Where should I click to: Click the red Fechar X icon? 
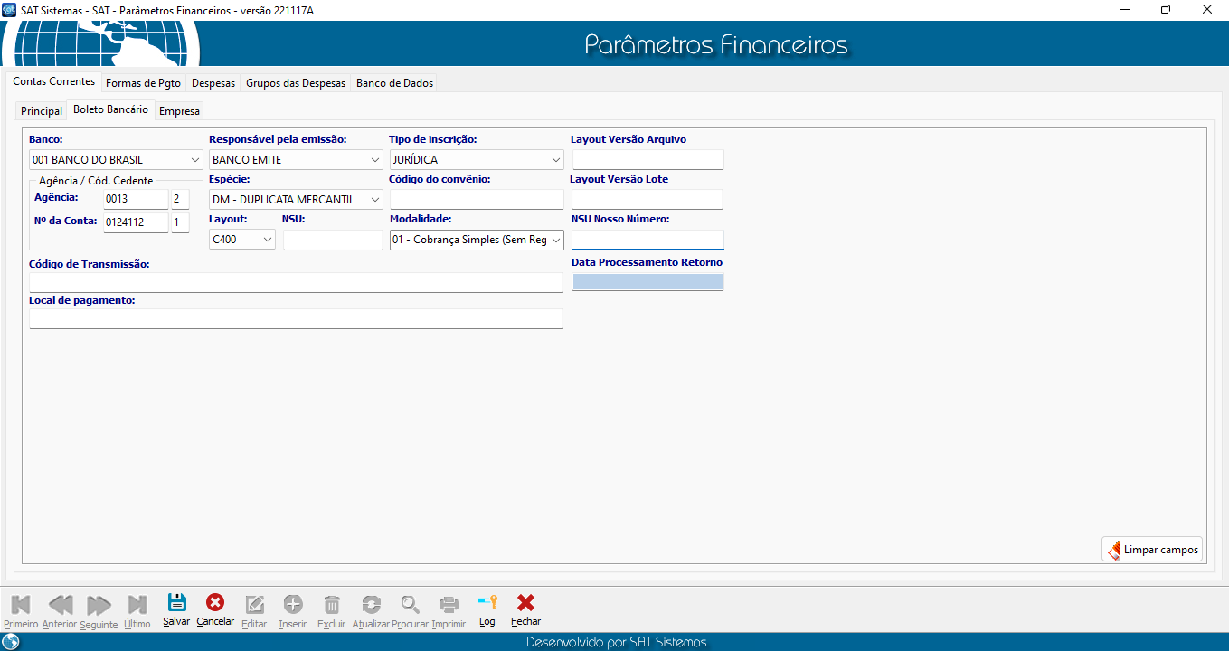click(x=525, y=604)
